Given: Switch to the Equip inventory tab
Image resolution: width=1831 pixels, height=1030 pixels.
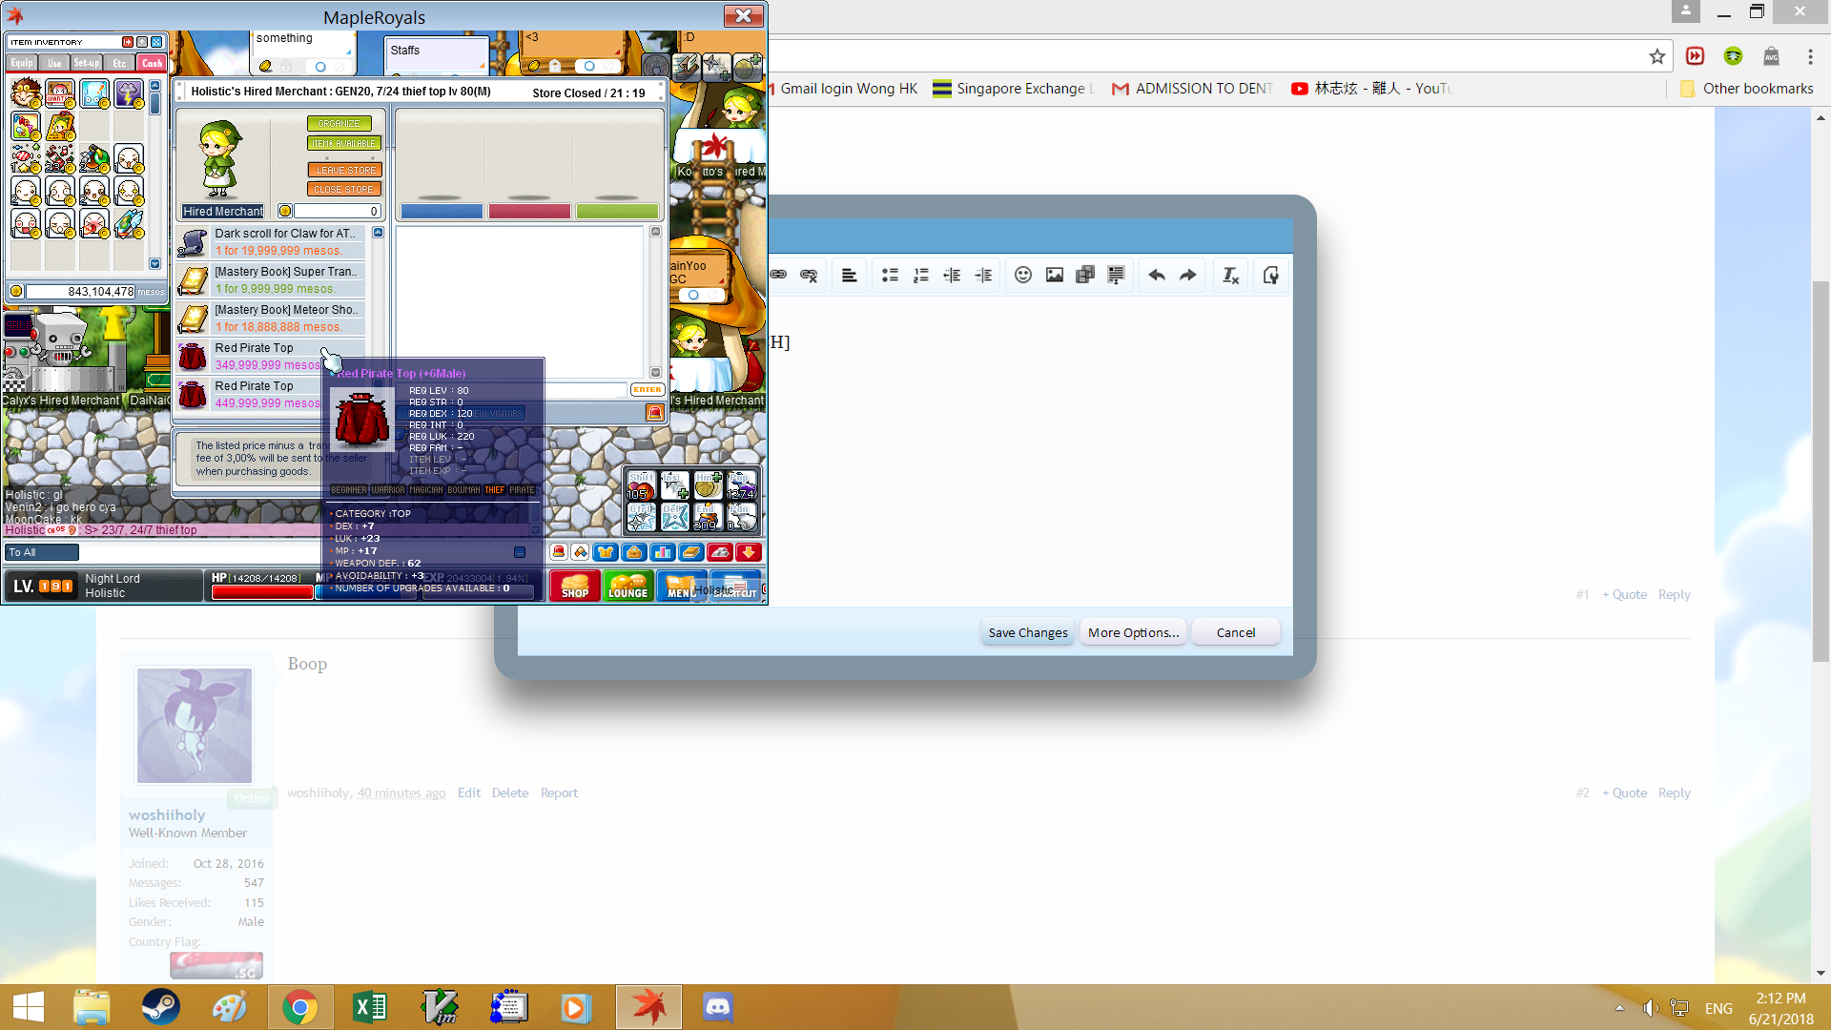Looking at the screenshot, I should point(22,63).
